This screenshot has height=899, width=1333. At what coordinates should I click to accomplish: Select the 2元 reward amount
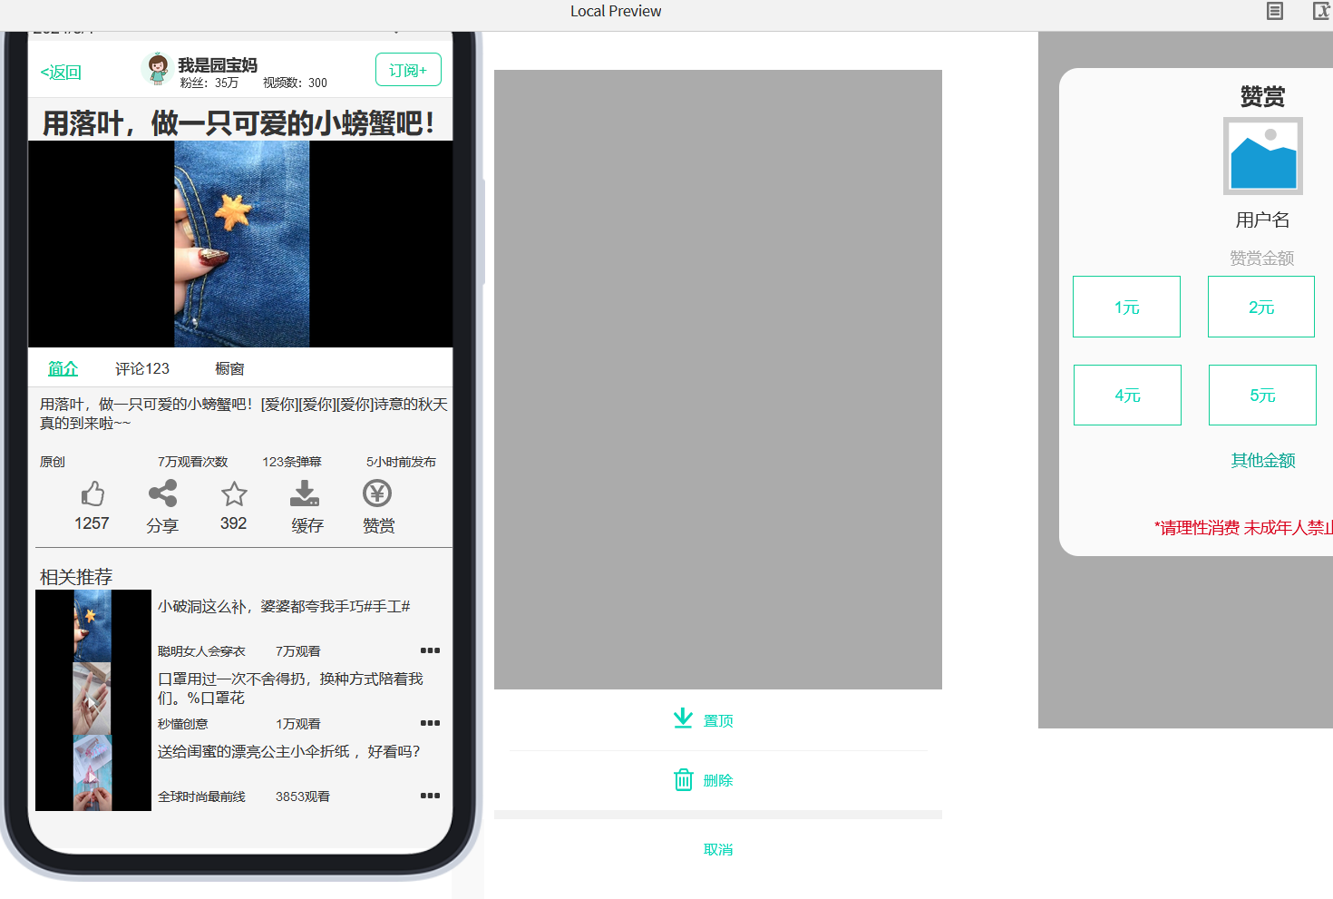point(1260,307)
